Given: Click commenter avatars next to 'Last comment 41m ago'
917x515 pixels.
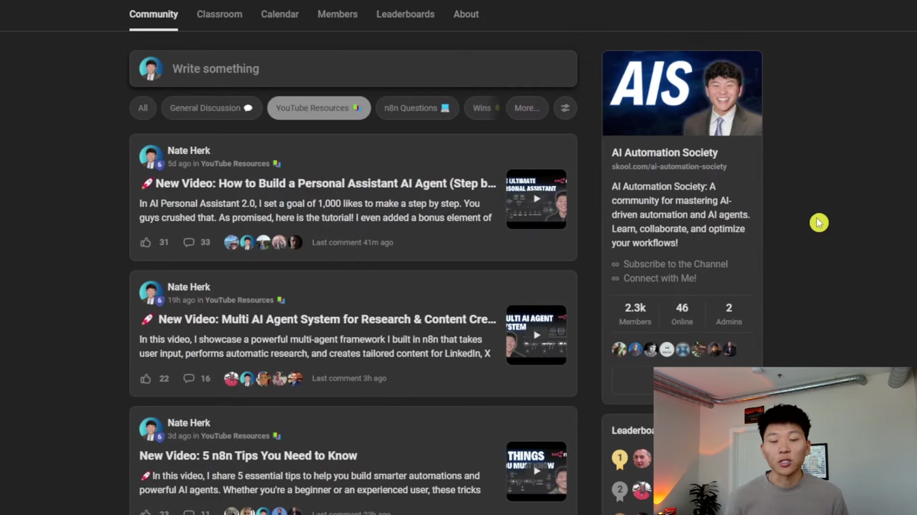Looking at the screenshot, I should click(263, 243).
